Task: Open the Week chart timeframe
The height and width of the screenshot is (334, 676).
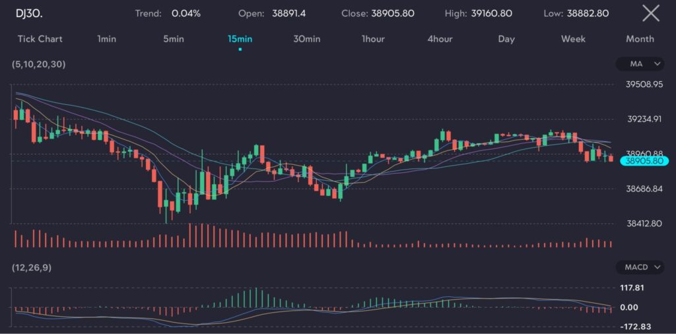Action: coord(573,39)
